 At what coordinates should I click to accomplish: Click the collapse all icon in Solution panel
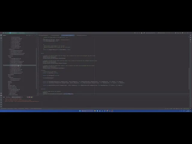(32, 35)
